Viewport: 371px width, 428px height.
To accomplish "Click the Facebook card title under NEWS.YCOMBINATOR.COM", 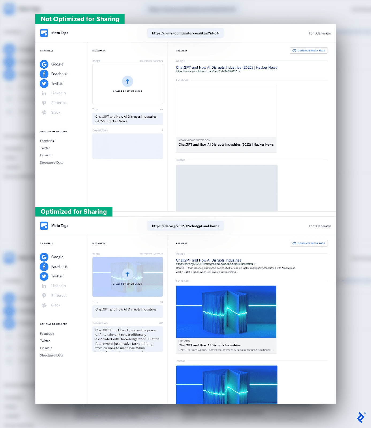I will [x=226, y=144].
